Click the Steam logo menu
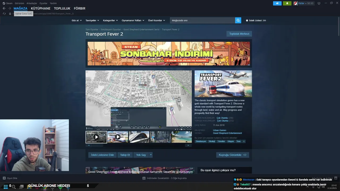 click(x=4, y=3)
